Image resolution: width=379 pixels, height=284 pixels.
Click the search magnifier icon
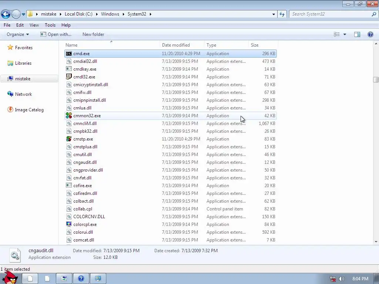[x=374, y=14]
